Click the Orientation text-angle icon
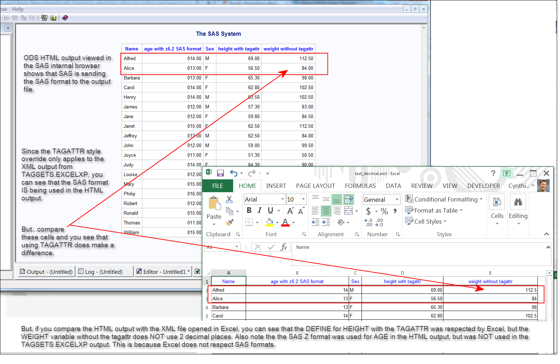 341,222
